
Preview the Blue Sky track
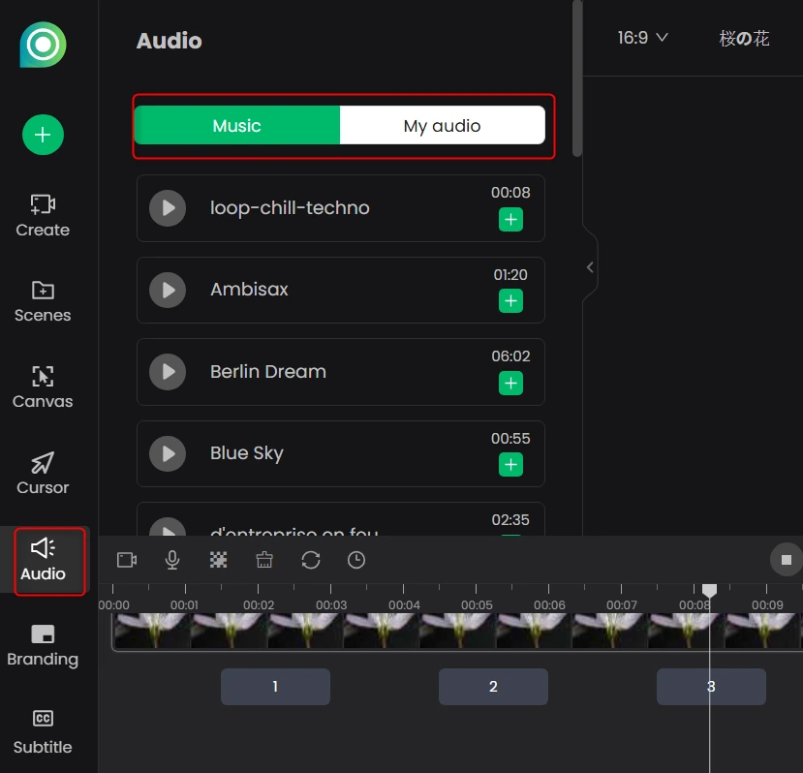(168, 453)
